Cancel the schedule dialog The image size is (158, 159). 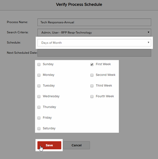77,145
